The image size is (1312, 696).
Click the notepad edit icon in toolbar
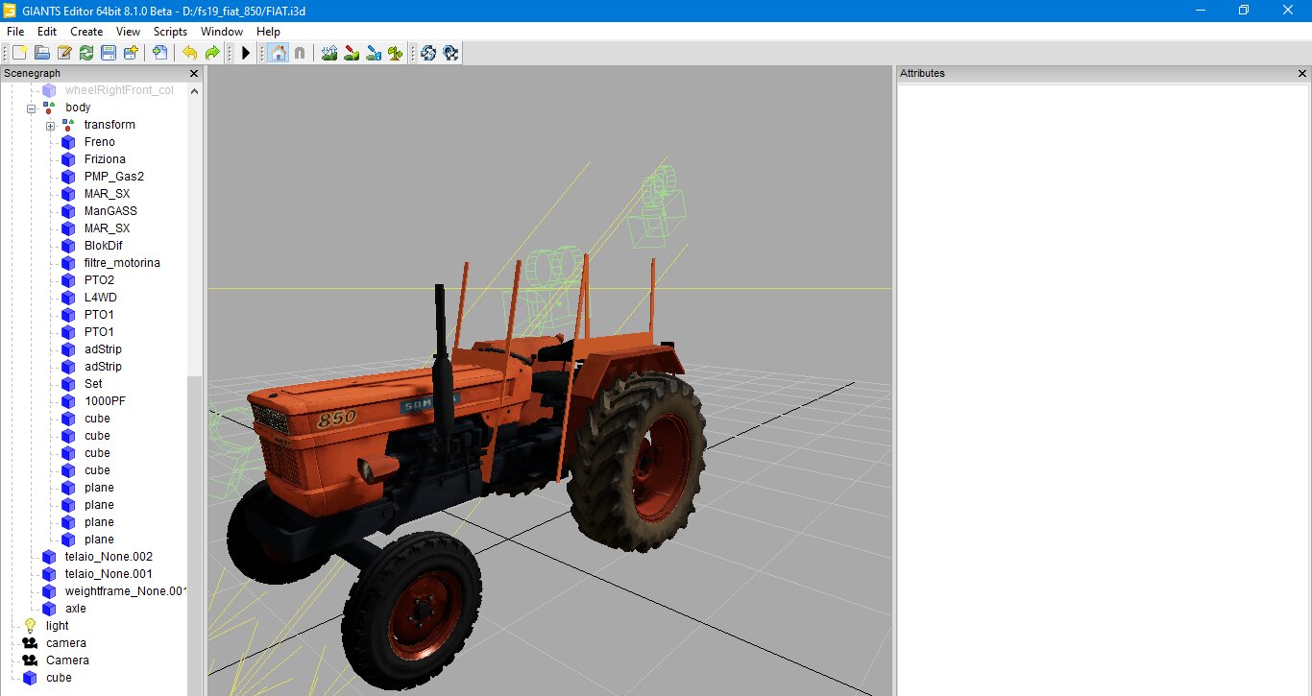point(64,53)
